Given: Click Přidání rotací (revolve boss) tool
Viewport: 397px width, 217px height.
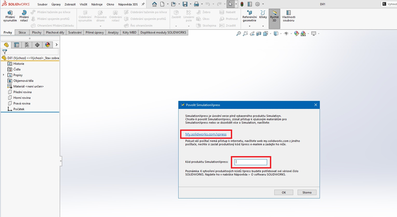Looking at the screenshot, I should point(24,16).
